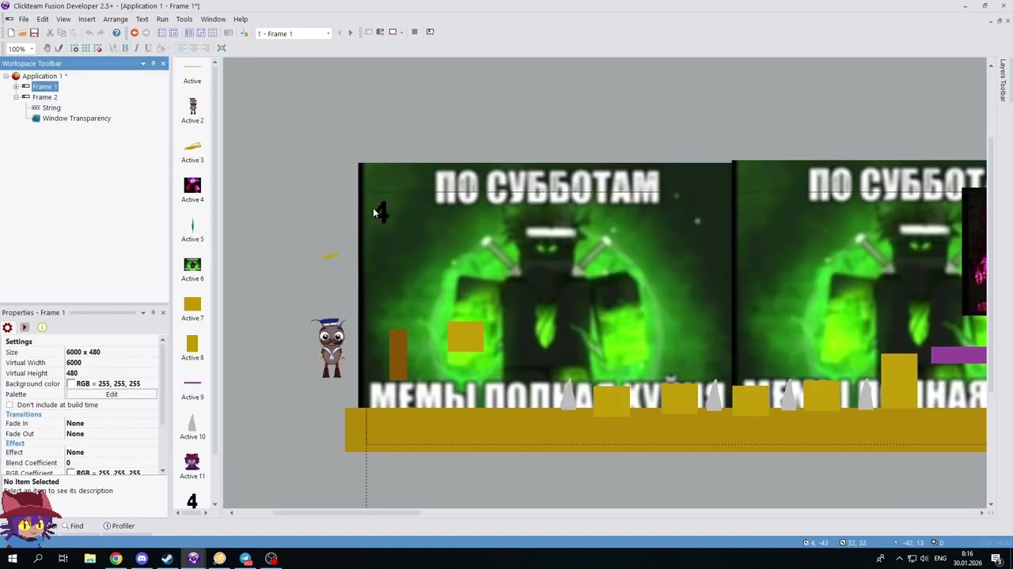Image resolution: width=1013 pixels, height=569 pixels.
Task: Switch to the Find tab
Action: [71, 526]
